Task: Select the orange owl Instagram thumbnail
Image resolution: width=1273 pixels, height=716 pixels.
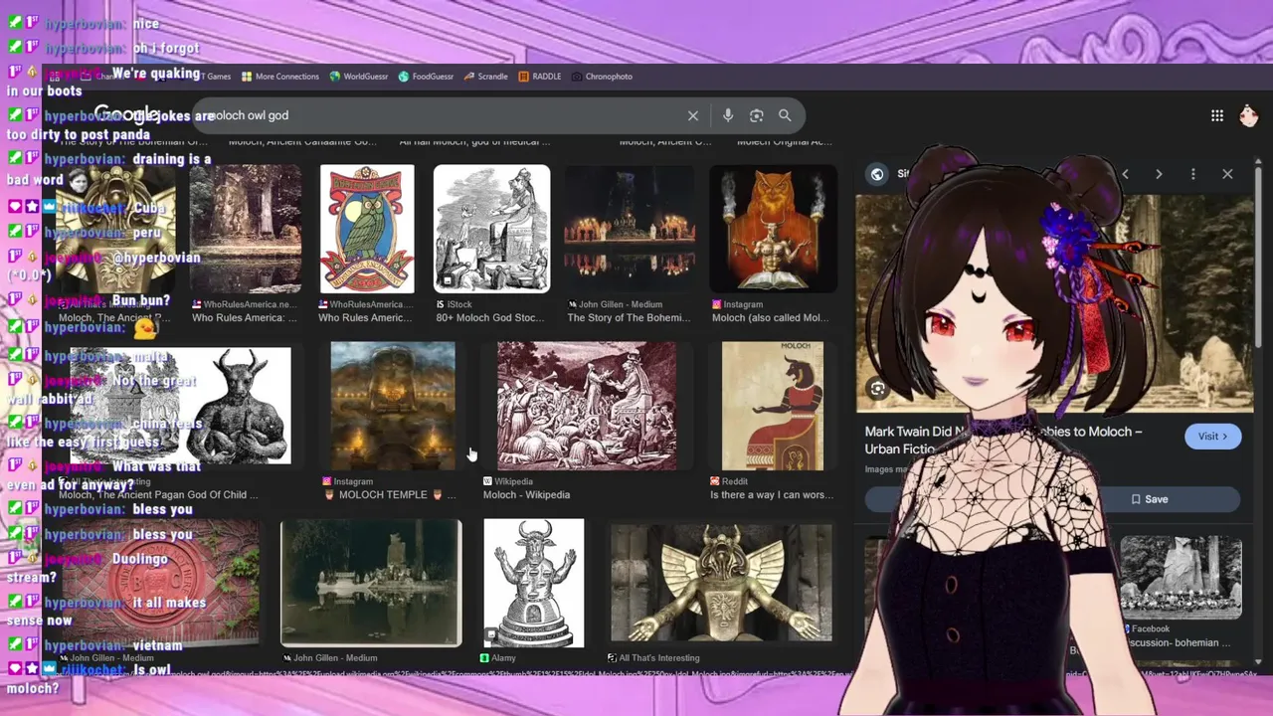Action: (773, 229)
